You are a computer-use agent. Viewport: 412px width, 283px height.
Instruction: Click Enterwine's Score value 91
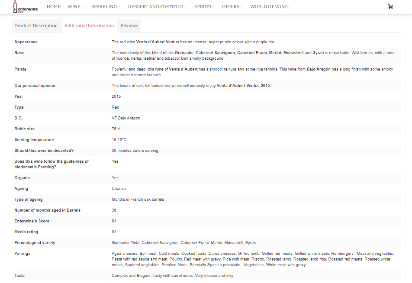coord(114,221)
